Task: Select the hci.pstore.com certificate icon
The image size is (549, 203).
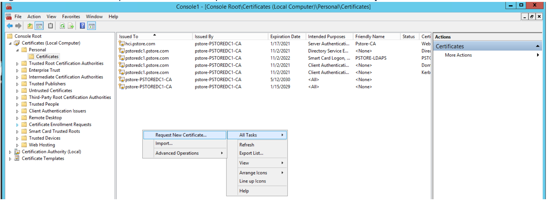Action: pos(121,44)
